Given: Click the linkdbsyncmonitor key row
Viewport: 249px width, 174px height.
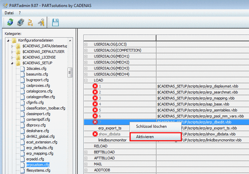Looking at the screenshot, I should tap(112, 140).
